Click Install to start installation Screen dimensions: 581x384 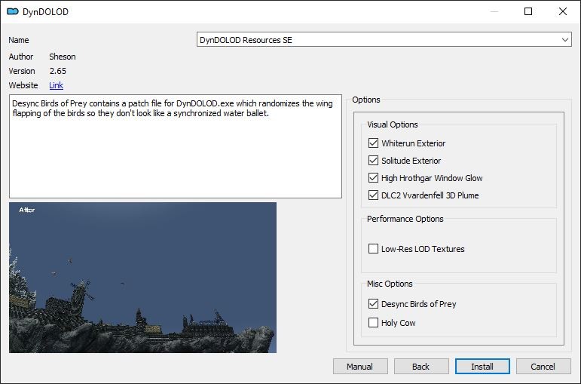click(482, 367)
